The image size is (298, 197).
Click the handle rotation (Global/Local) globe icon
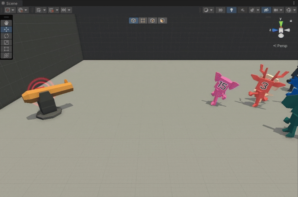pyautogui.click(x=20, y=10)
